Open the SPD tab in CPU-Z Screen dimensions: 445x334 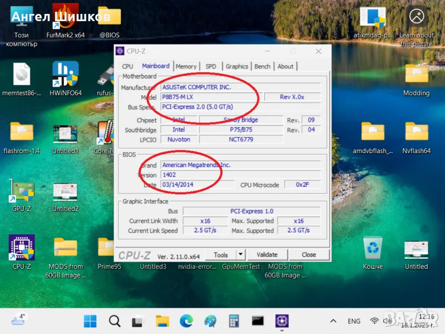(211, 66)
